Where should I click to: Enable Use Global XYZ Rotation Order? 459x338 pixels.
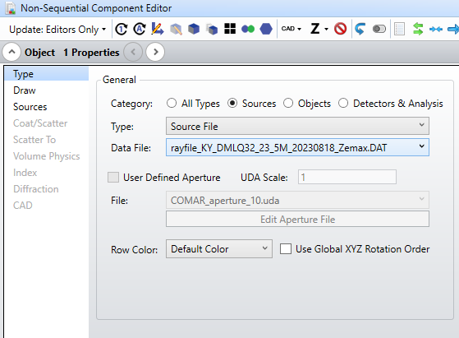pyautogui.click(x=286, y=249)
